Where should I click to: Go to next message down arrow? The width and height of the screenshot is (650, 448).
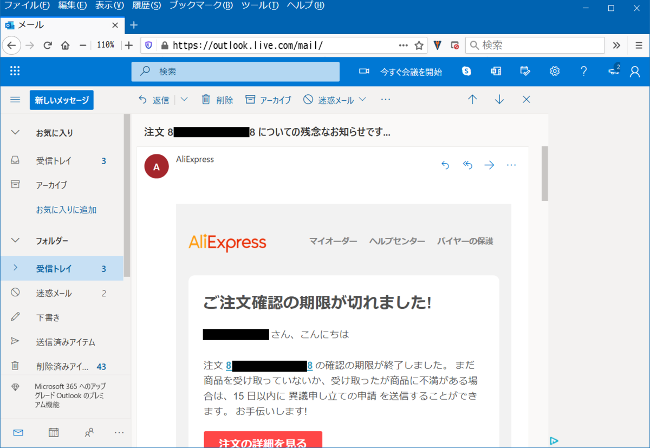pyautogui.click(x=499, y=100)
